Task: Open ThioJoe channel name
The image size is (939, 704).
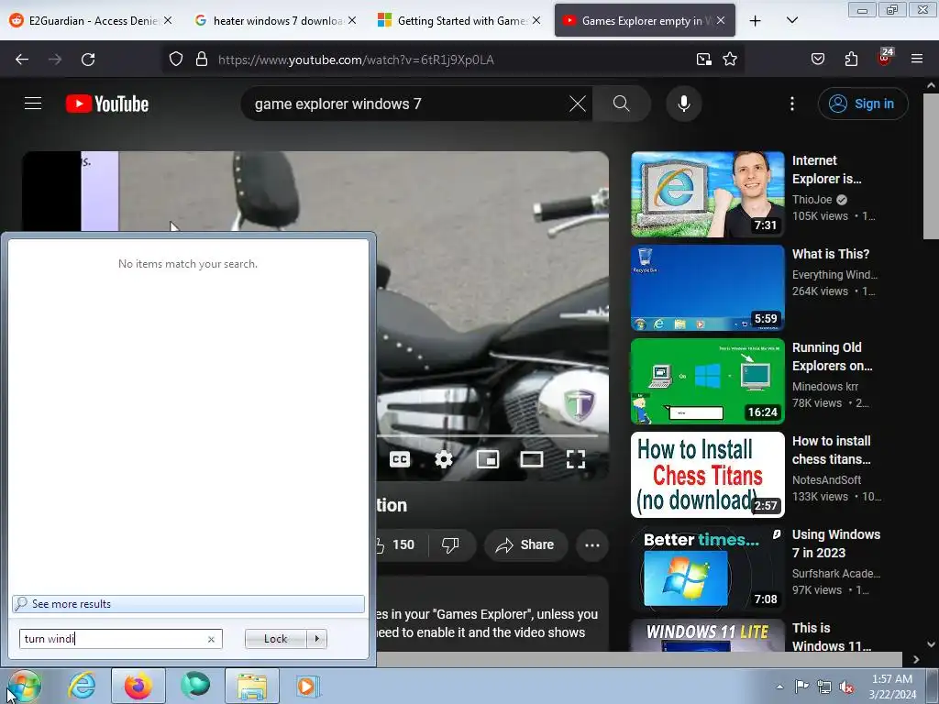Action: coord(812,199)
